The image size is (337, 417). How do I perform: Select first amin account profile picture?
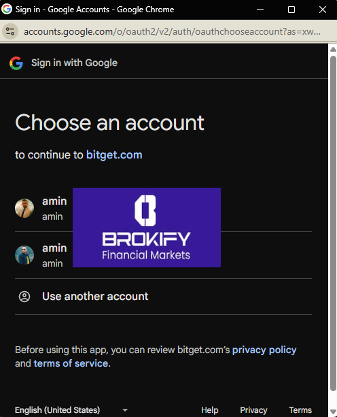tap(24, 208)
